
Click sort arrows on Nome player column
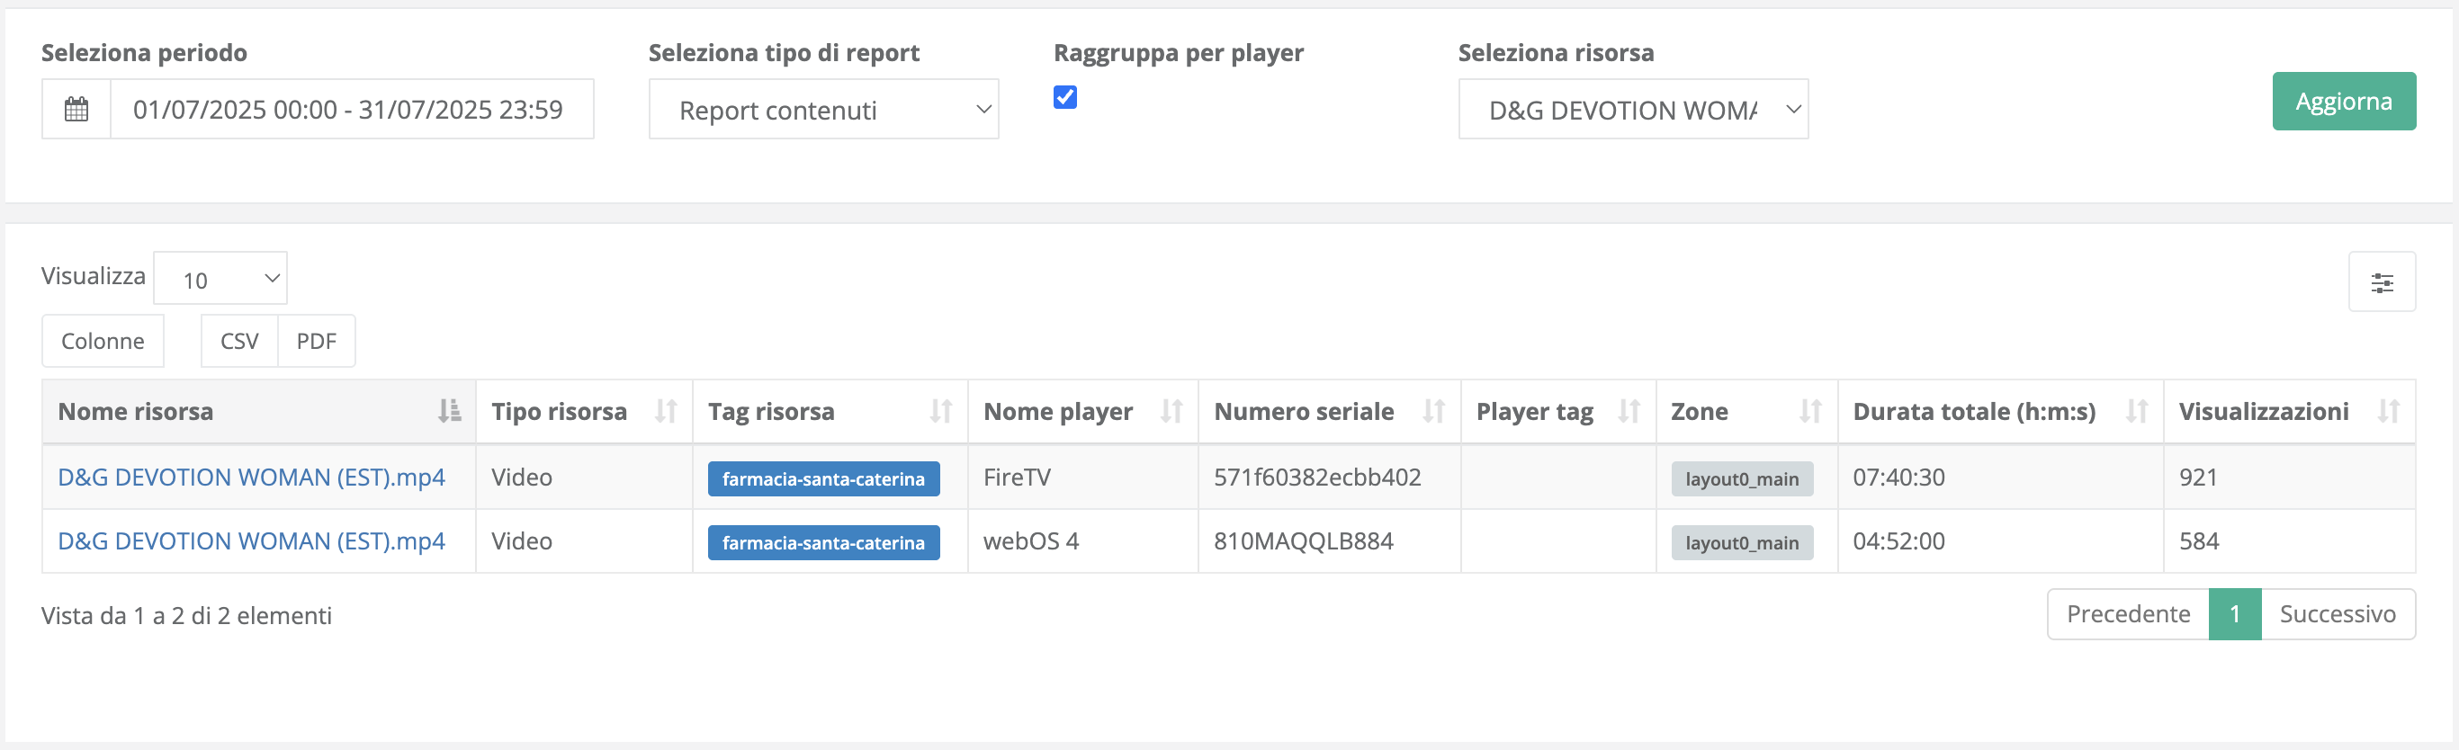pos(1171,411)
